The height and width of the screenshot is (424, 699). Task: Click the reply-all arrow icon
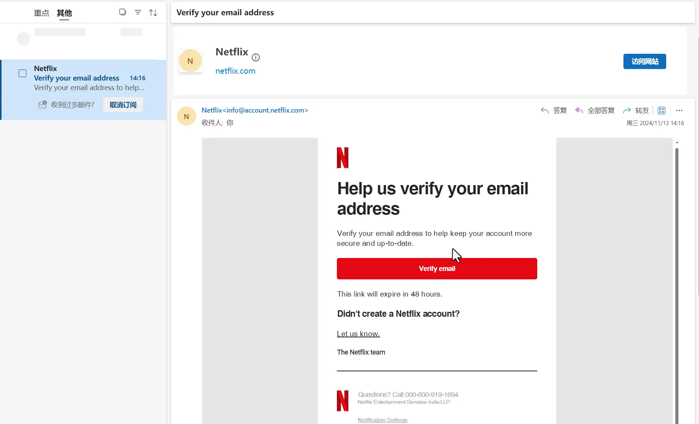tap(579, 110)
